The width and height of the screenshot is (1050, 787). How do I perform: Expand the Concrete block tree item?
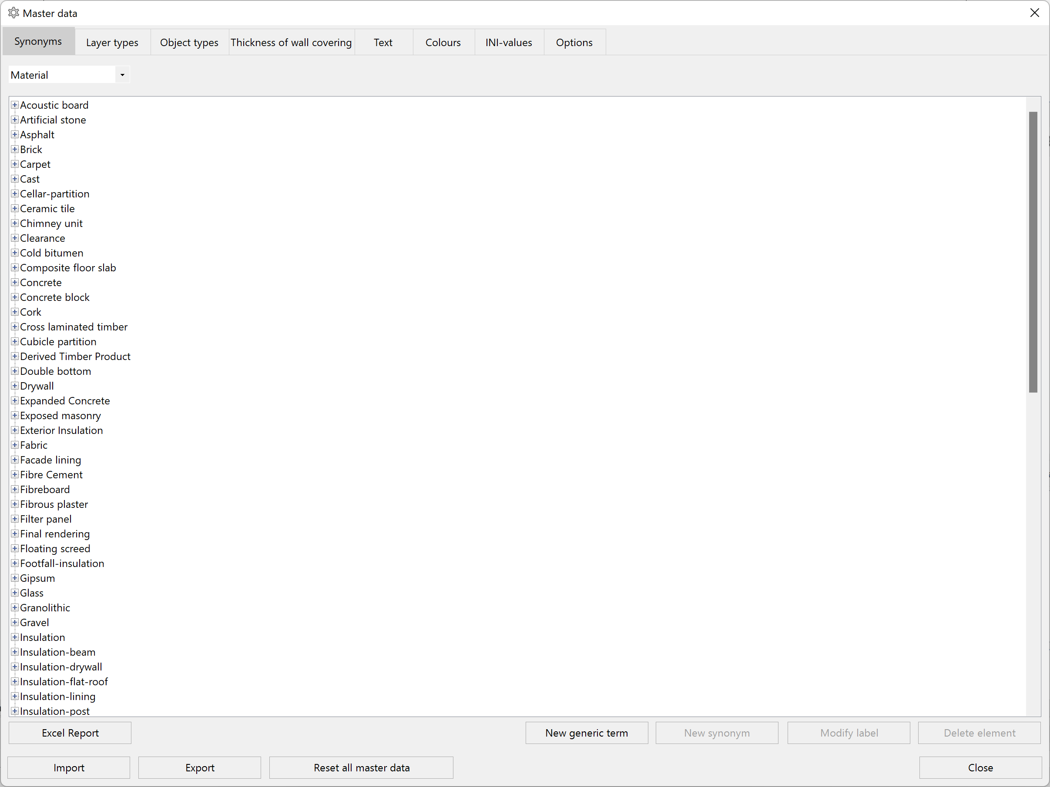click(15, 297)
